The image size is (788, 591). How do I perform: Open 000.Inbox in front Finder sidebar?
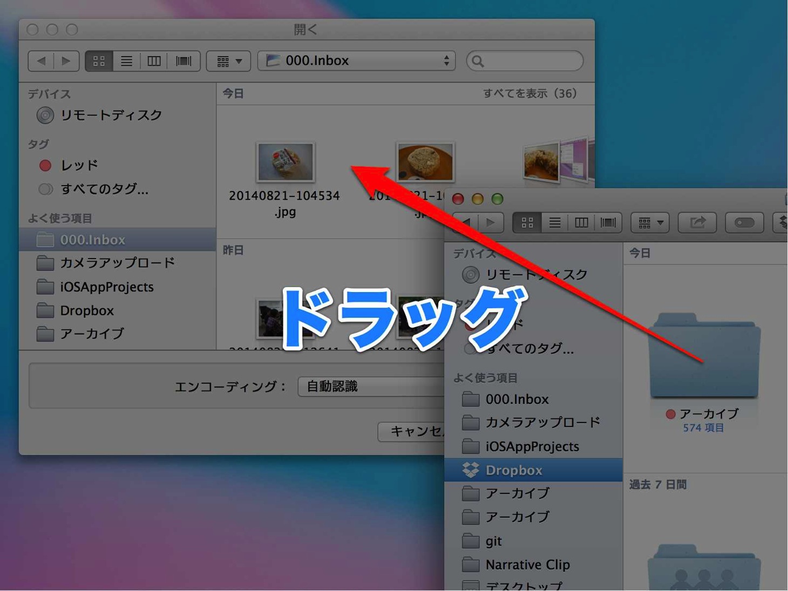[x=534, y=399]
